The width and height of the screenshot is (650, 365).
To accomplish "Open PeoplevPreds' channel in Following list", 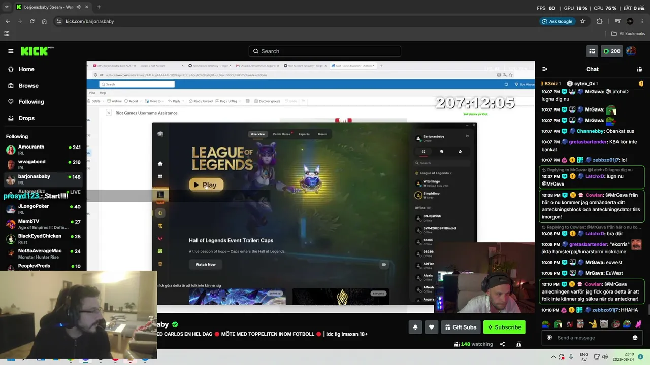I will pyautogui.click(x=43, y=266).
